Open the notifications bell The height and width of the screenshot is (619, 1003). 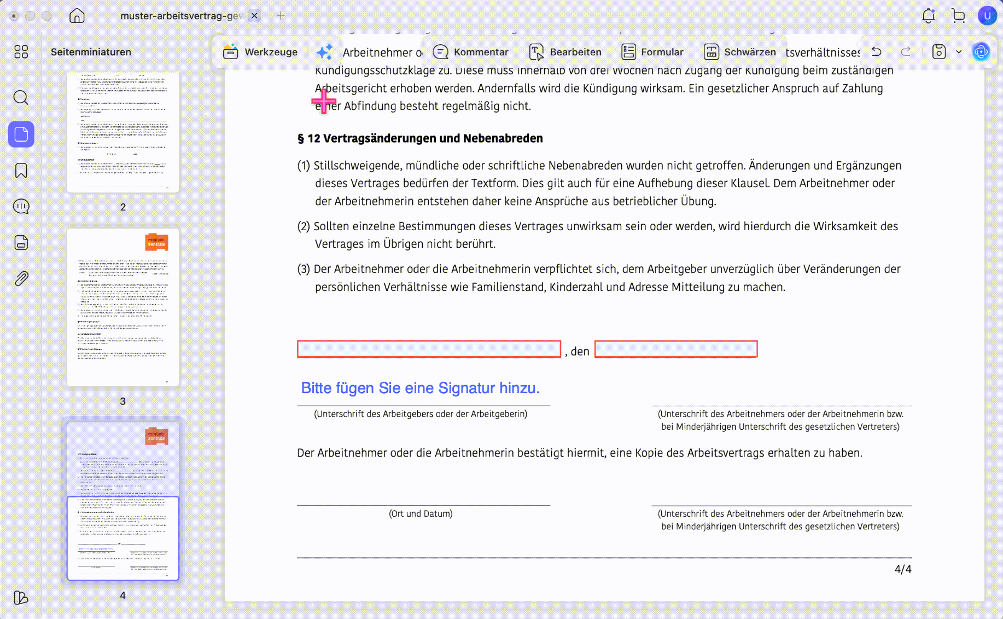tap(929, 16)
